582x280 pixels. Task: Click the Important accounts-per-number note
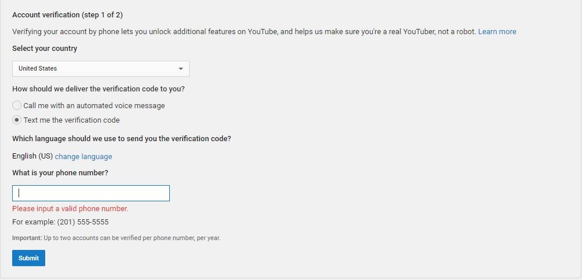coord(116,238)
